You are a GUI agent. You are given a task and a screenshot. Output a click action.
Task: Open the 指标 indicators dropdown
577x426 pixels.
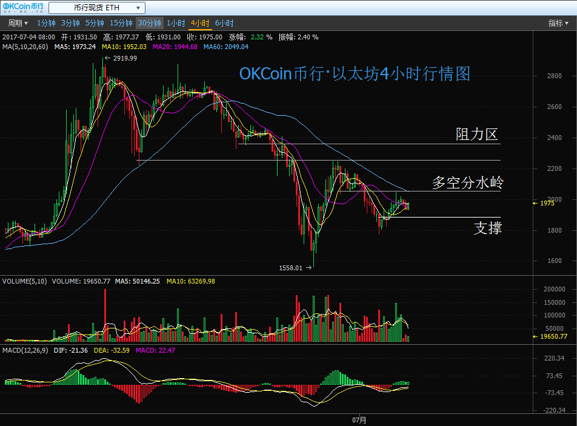pyautogui.click(x=558, y=23)
